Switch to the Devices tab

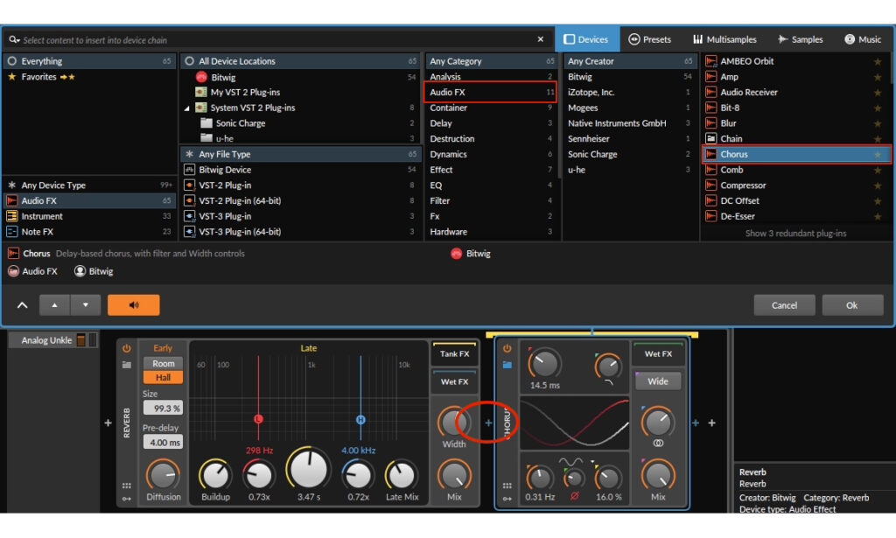(586, 39)
